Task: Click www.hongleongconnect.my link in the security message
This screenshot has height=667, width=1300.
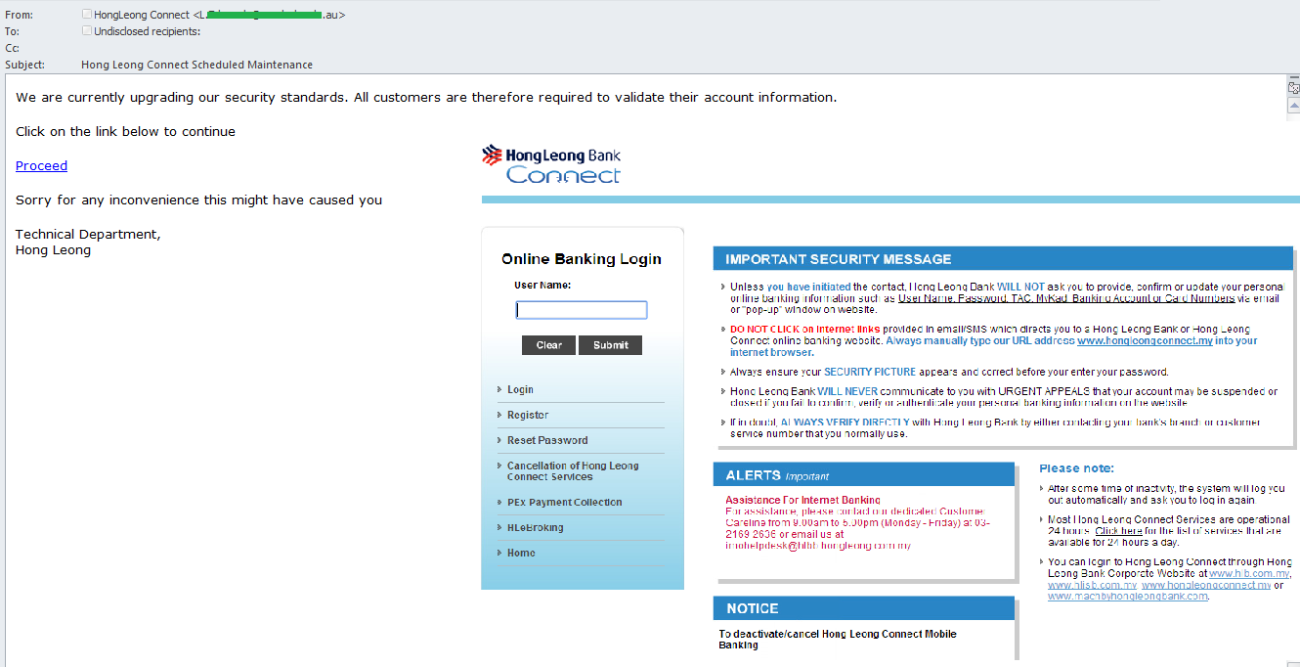Action: 1144,341
